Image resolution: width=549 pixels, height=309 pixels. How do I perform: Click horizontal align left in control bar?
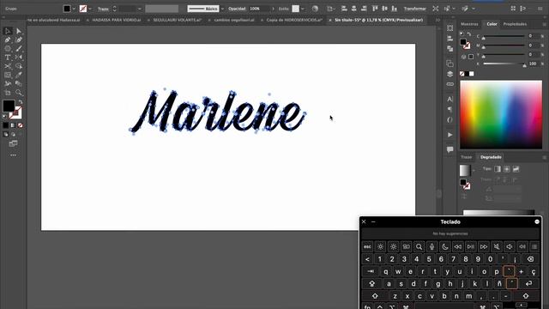tap(344, 9)
